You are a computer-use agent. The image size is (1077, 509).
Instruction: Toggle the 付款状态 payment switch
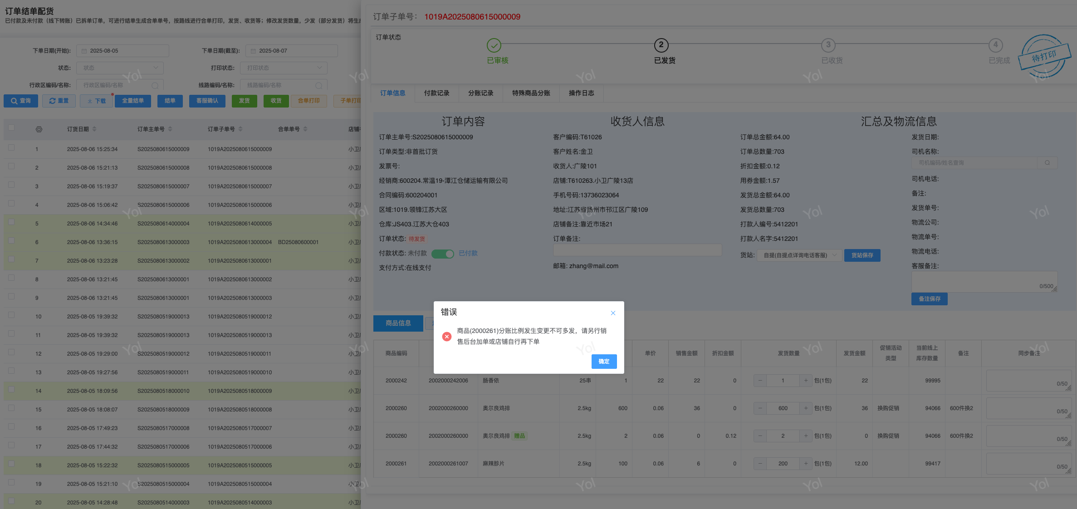tap(442, 254)
